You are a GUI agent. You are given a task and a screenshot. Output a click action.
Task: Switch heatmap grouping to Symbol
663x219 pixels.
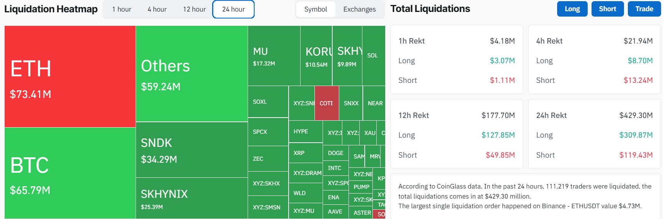(x=315, y=9)
